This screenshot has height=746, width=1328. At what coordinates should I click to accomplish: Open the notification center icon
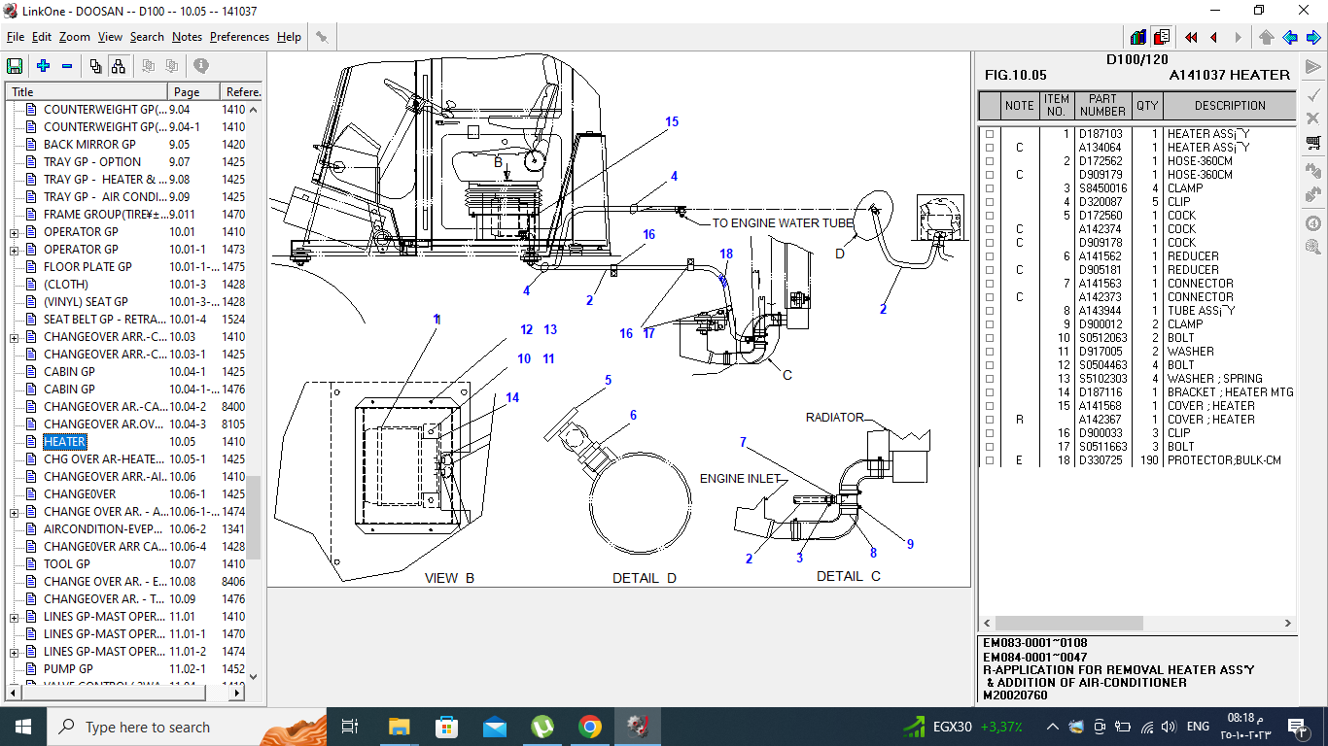(x=1296, y=727)
